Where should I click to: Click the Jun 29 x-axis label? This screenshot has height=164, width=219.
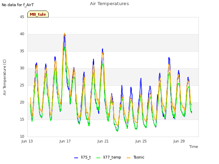[x=179, y=141]
